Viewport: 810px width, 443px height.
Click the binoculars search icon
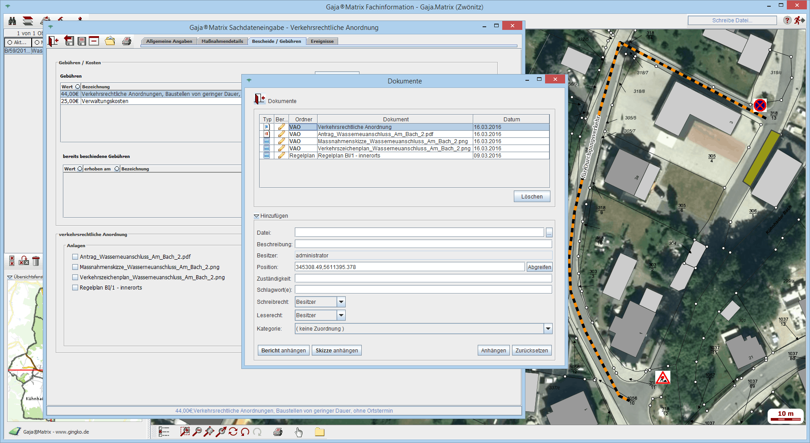point(12,21)
